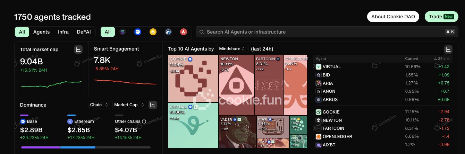
Task: Switch to the Agents tab
Action: coord(41,32)
